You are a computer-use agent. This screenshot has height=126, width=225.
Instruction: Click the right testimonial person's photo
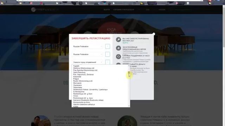[127, 121]
